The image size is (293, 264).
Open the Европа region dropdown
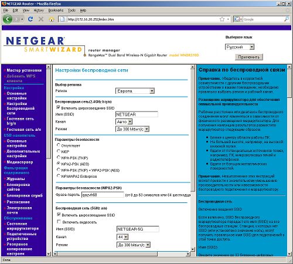[x=135, y=91]
